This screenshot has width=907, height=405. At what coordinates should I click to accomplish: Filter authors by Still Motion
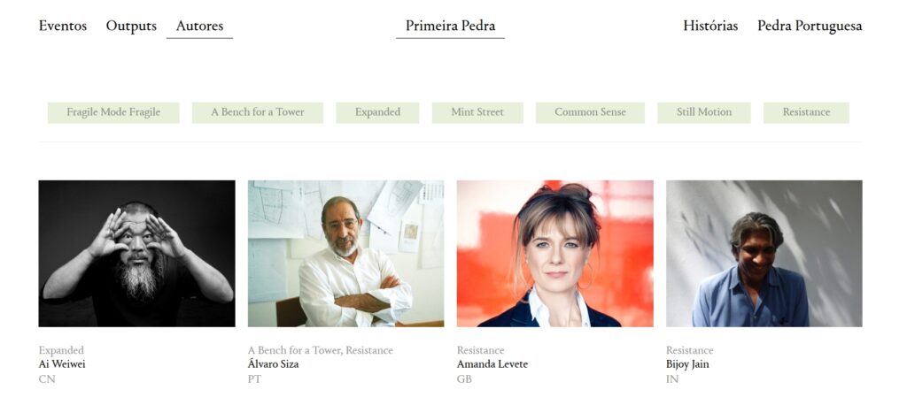click(704, 112)
